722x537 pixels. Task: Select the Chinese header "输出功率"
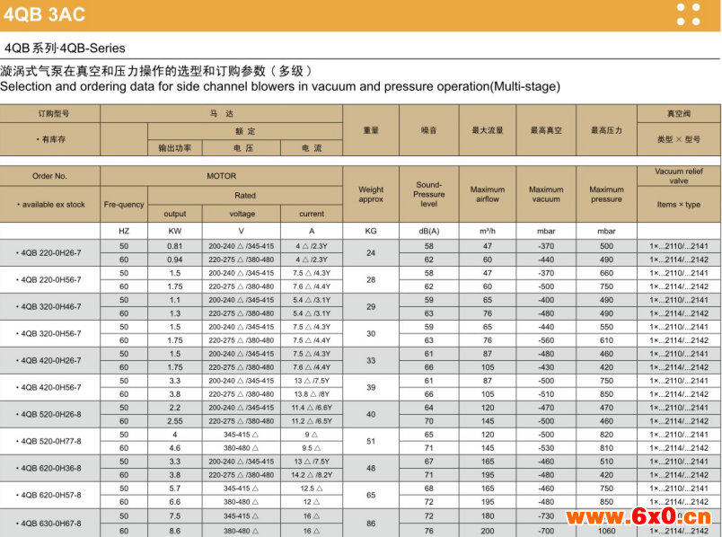point(175,148)
